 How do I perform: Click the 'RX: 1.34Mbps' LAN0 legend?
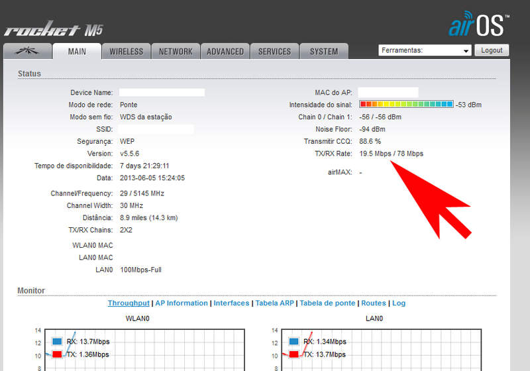(x=325, y=342)
